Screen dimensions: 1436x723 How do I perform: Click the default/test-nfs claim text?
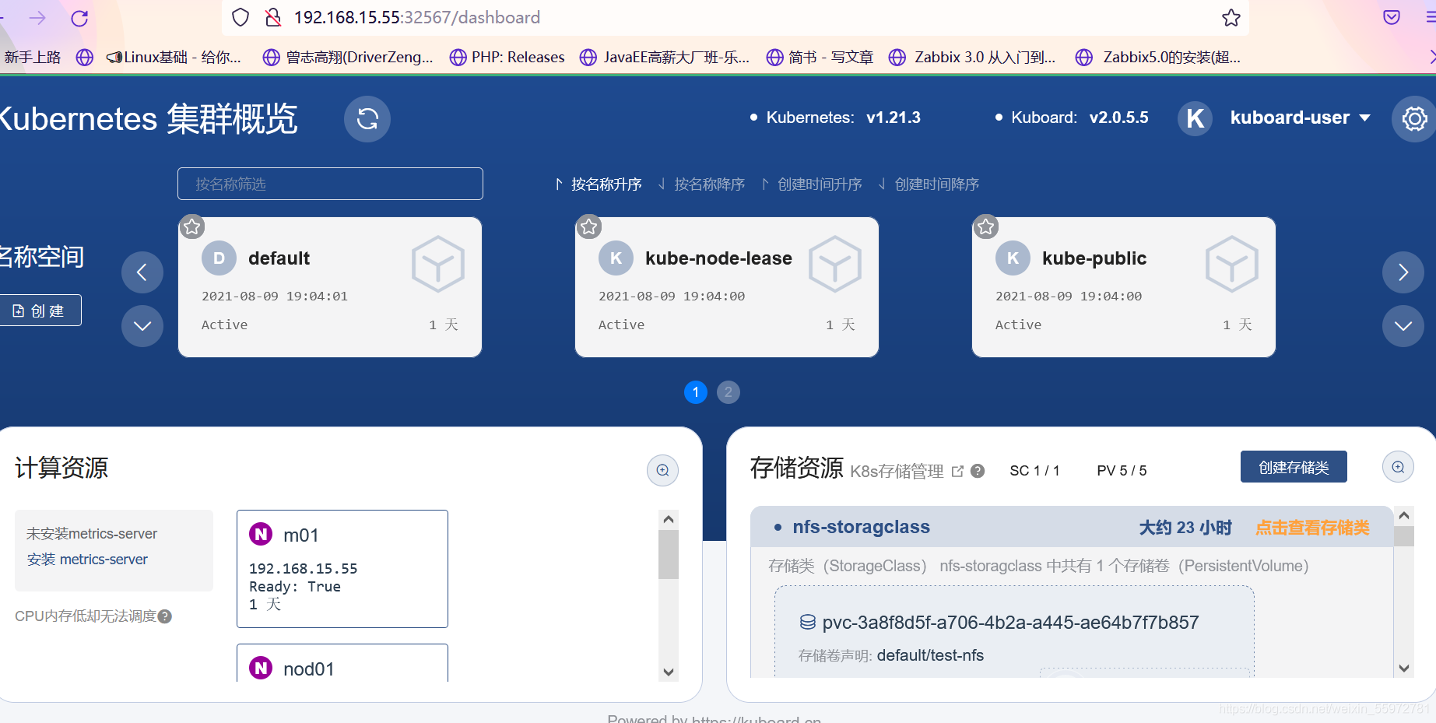pyautogui.click(x=930, y=655)
